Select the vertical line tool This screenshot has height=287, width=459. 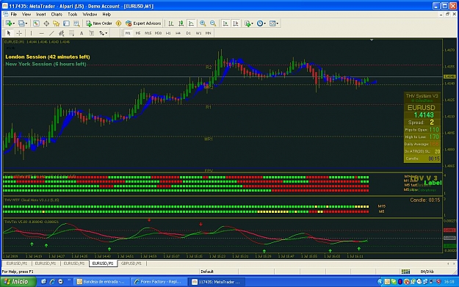[x=31, y=33]
